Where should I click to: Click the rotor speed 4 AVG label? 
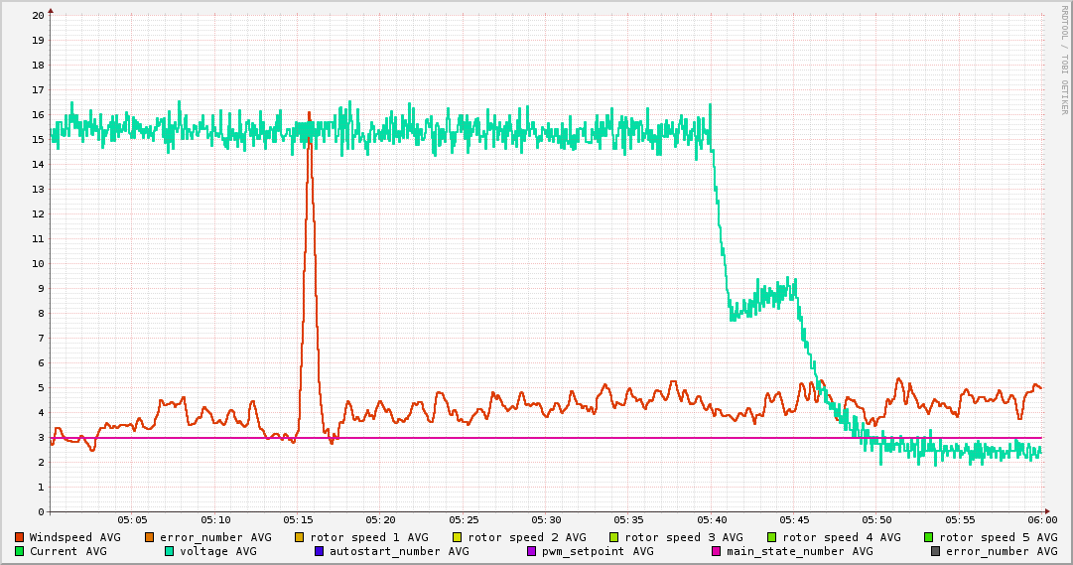[841, 537]
